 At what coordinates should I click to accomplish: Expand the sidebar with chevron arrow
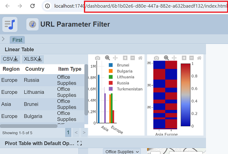pyautogui.click(x=3, y=39)
